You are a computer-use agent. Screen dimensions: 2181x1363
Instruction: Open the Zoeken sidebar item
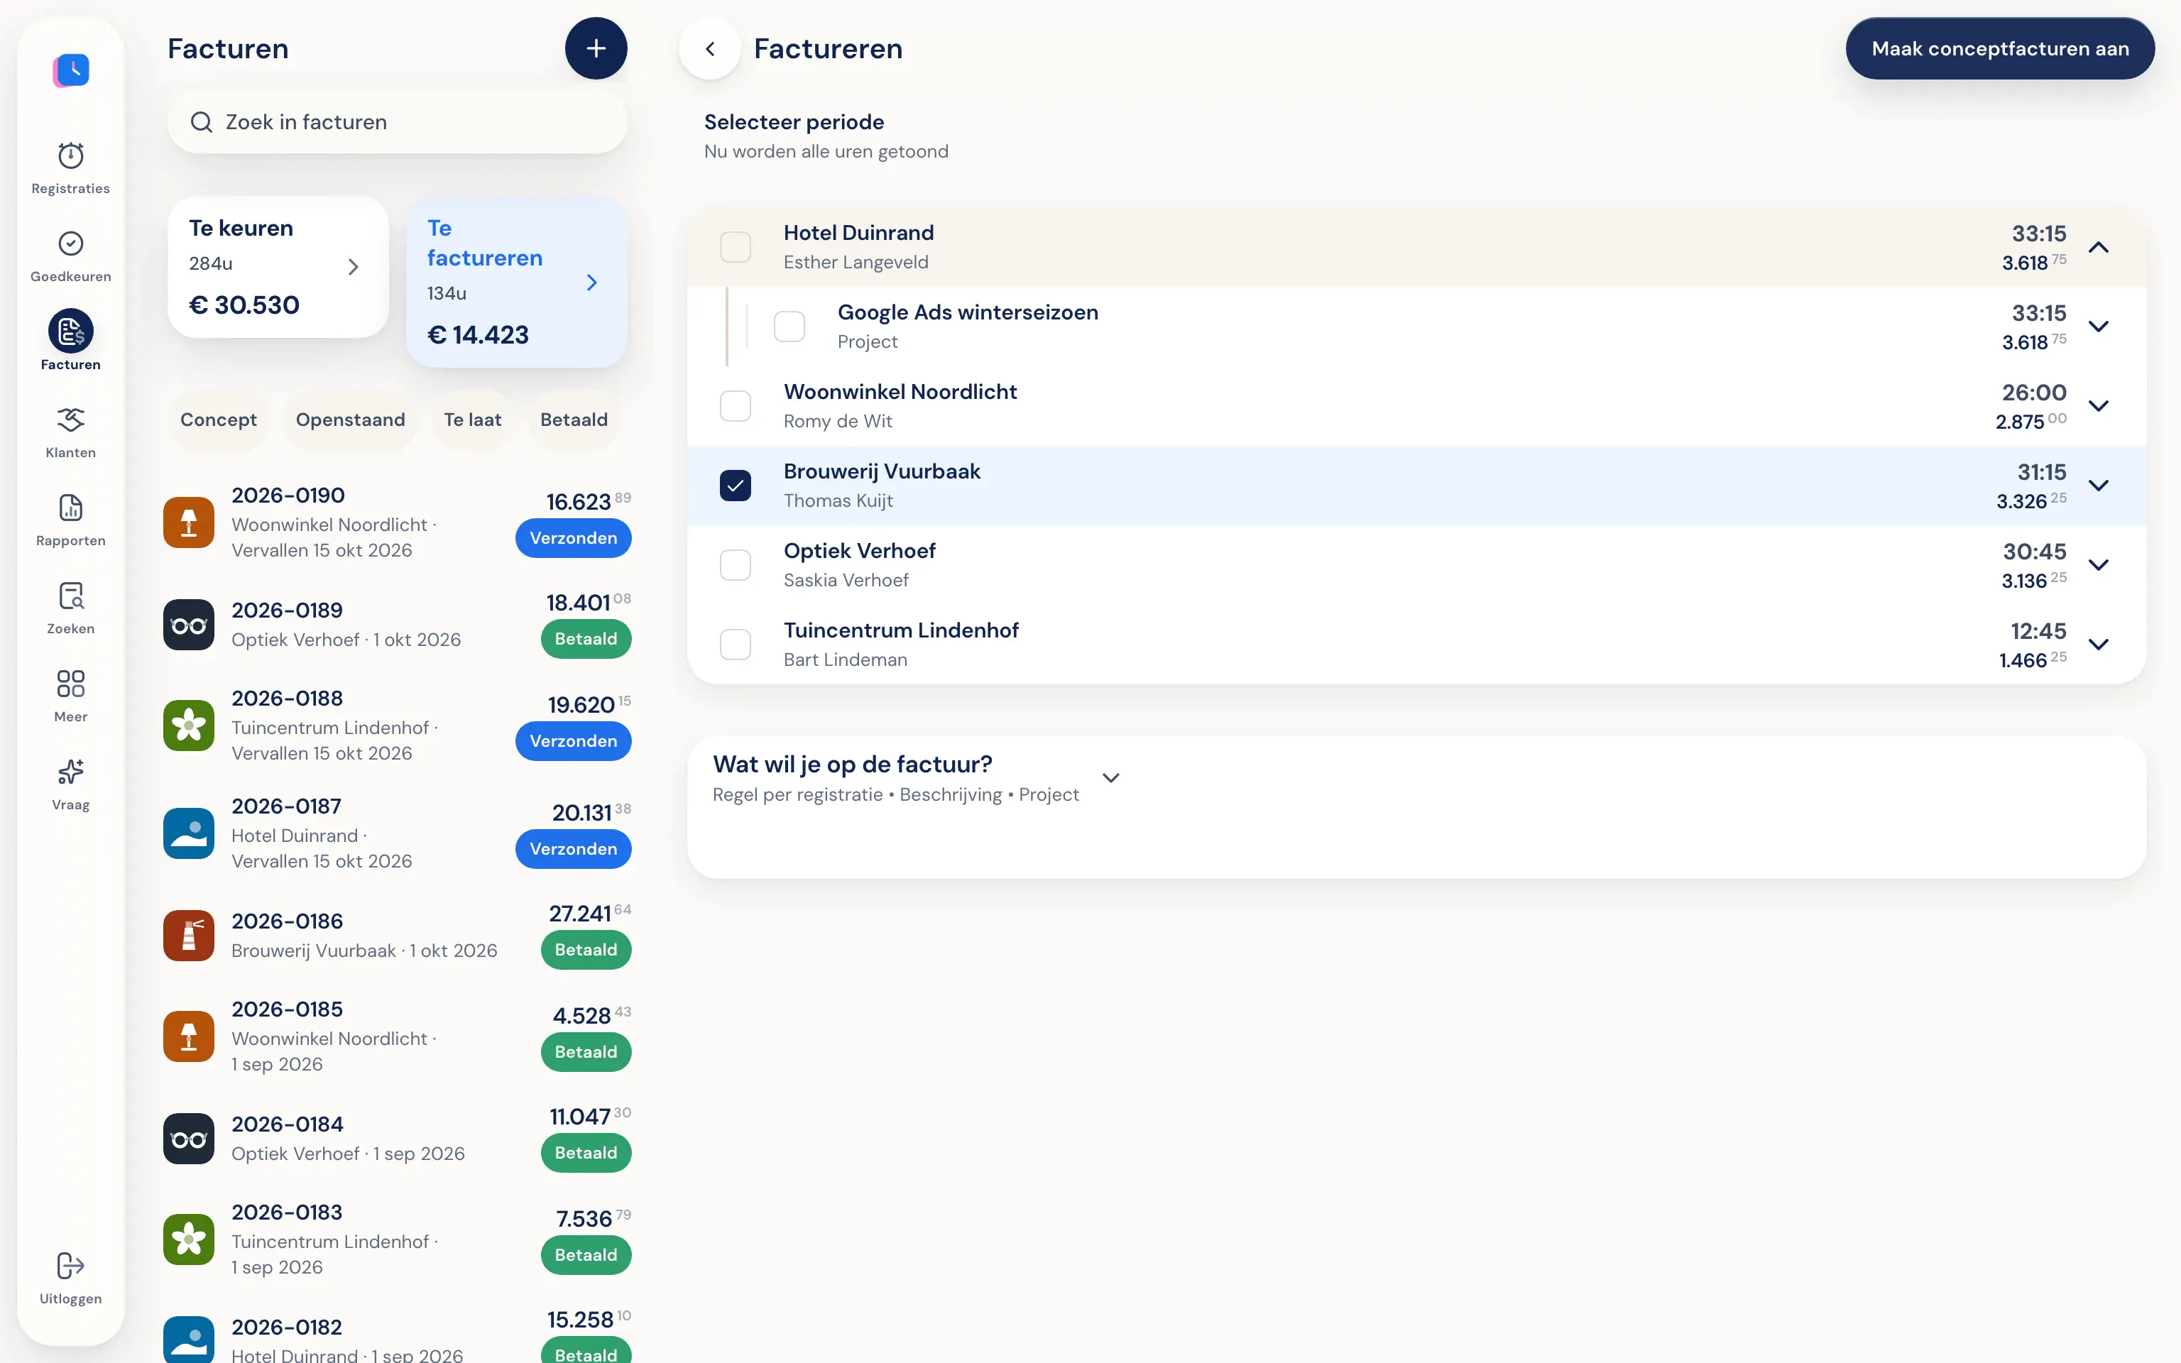click(x=70, y=608)
